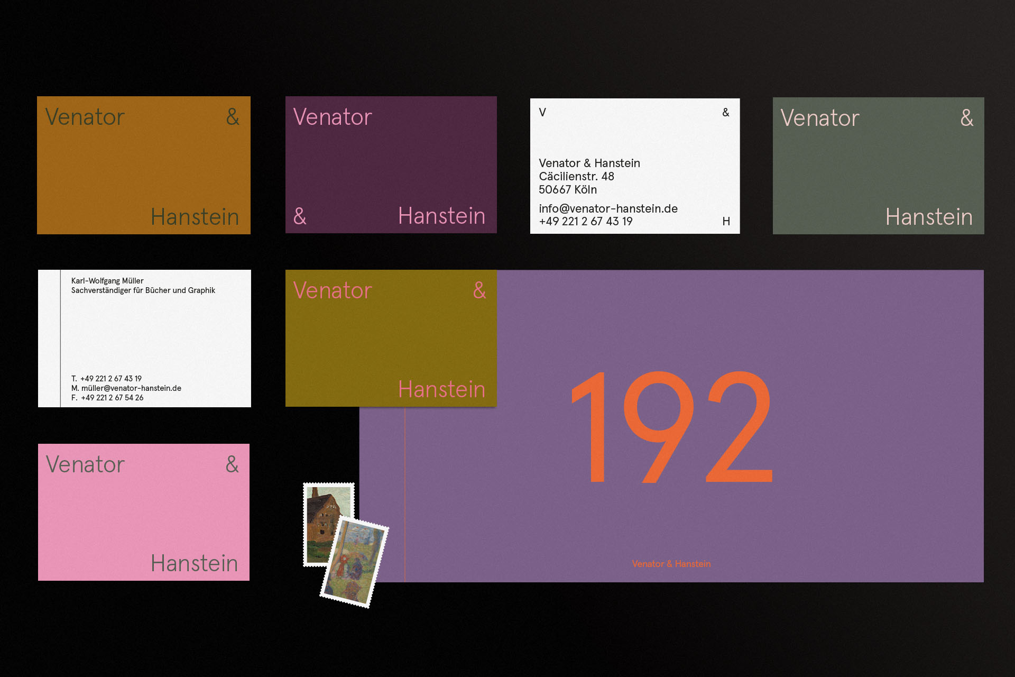Click "Venator" on the dark plum card

tap(333, 117)
